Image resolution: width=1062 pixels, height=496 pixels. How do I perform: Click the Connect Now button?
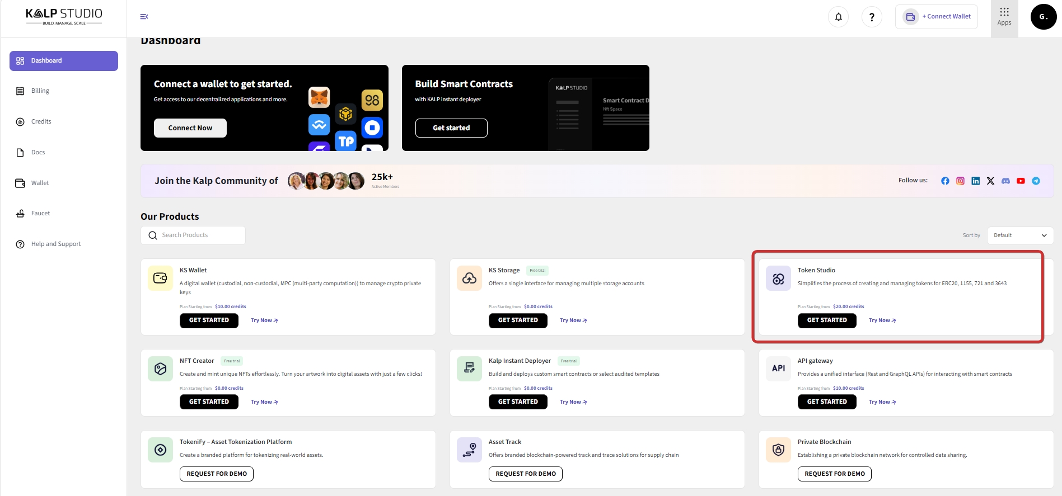pos(190,128)
